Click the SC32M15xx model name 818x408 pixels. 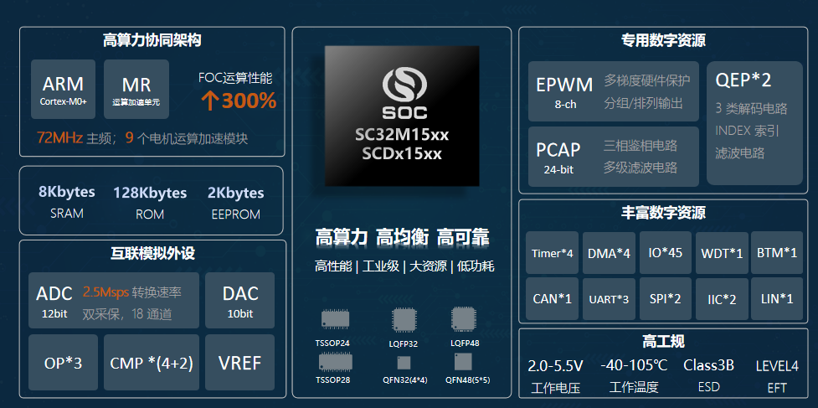402,136
